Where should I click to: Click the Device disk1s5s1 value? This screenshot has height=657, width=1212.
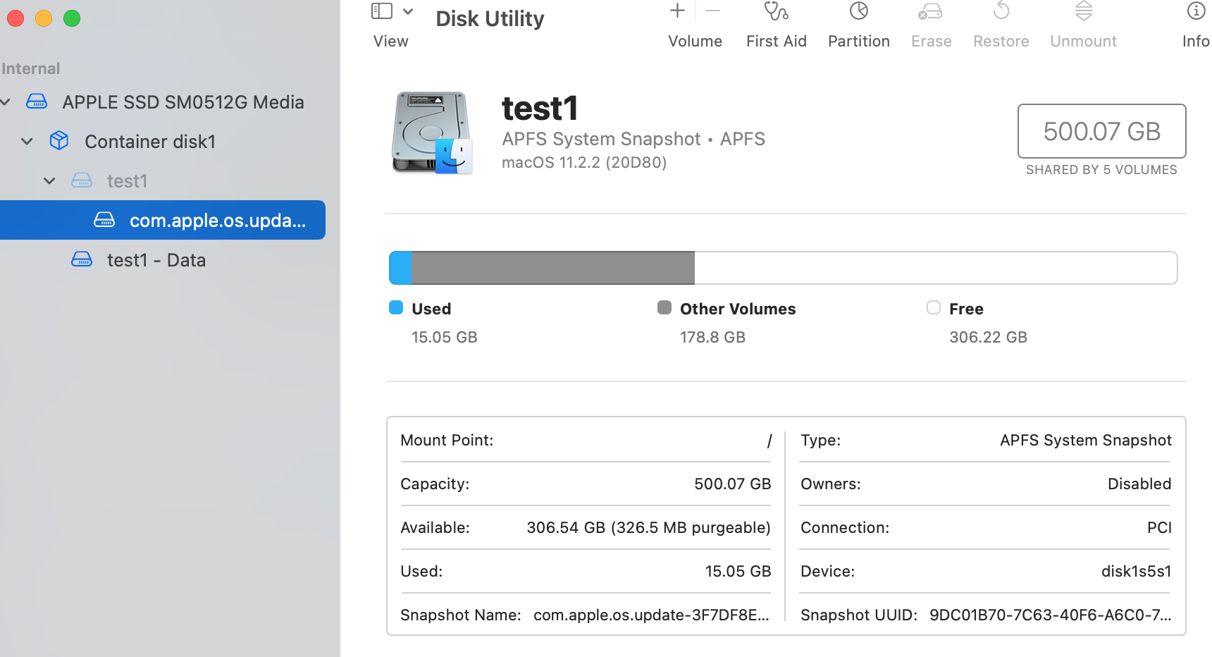click(1137, 572)
